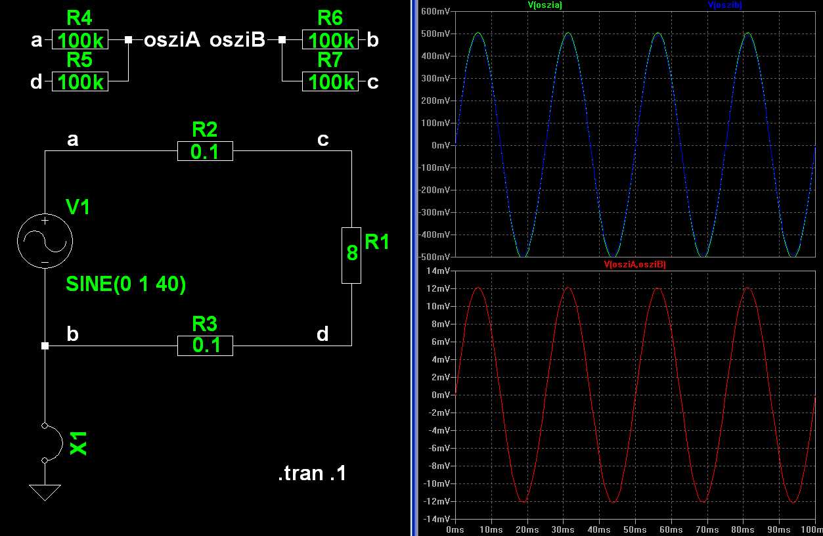Click the R2 resistor valued 0.1
This screenshot has height=536, width=823.
point(205,152)
